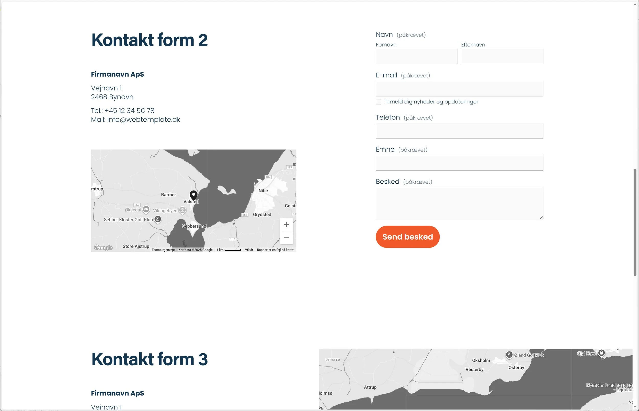Click the Vikingebyen landmark icon on the map
This screenshot has width=639, height=411.
click(182, 210)
